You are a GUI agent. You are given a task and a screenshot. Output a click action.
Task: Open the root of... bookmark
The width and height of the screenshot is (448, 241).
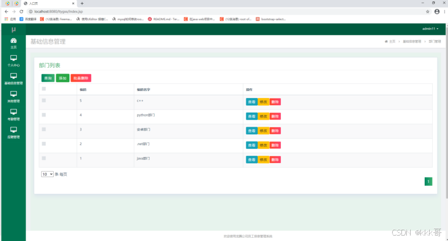[x=236, y=19]
